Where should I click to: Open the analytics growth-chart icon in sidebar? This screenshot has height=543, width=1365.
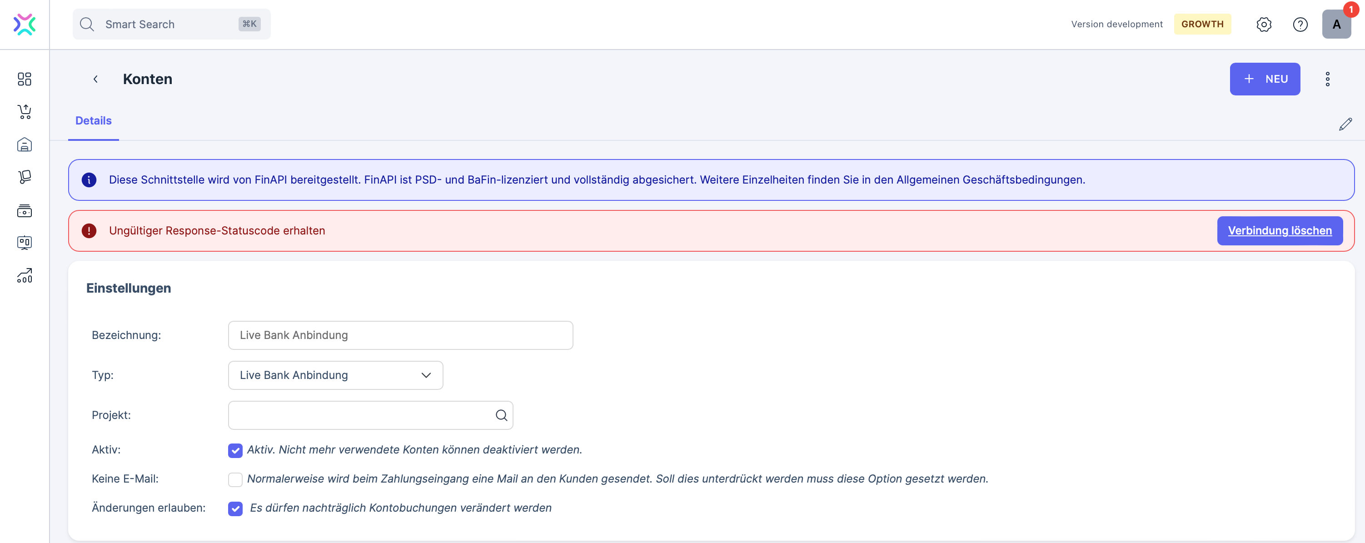pyautogui.click(x=25, y=275)
